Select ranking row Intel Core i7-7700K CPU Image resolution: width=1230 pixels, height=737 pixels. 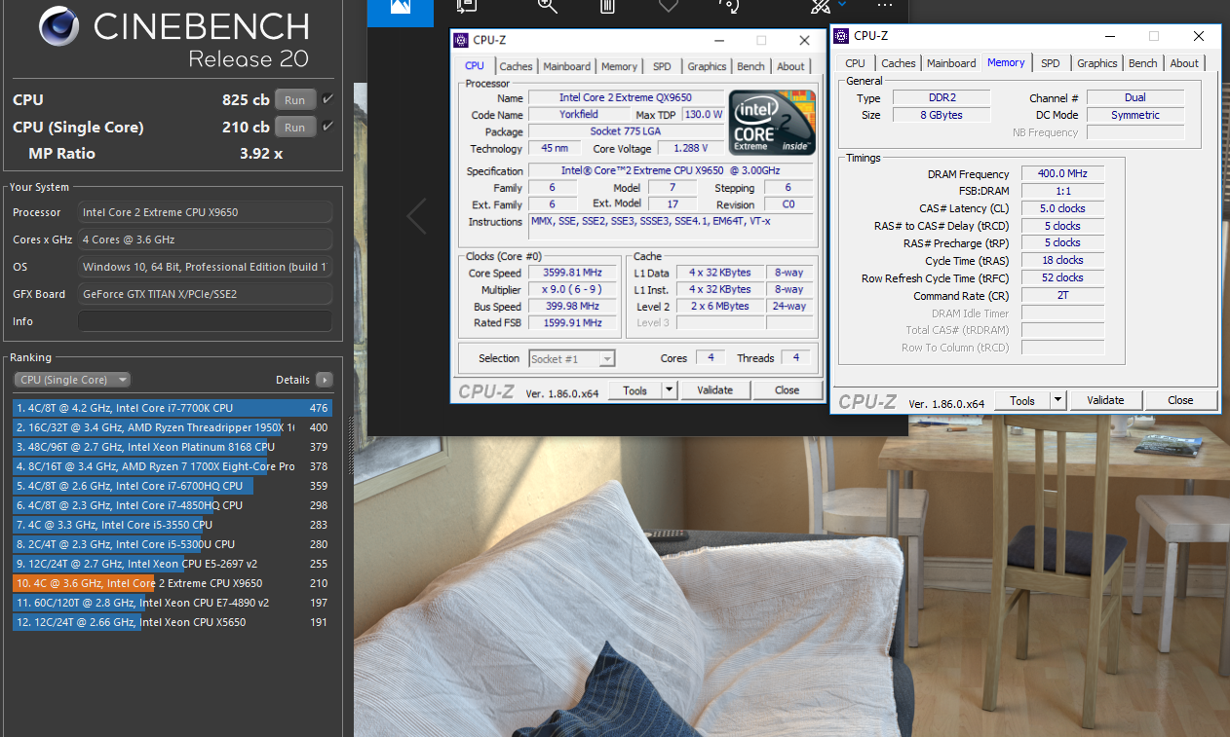[x=173, y=408]
